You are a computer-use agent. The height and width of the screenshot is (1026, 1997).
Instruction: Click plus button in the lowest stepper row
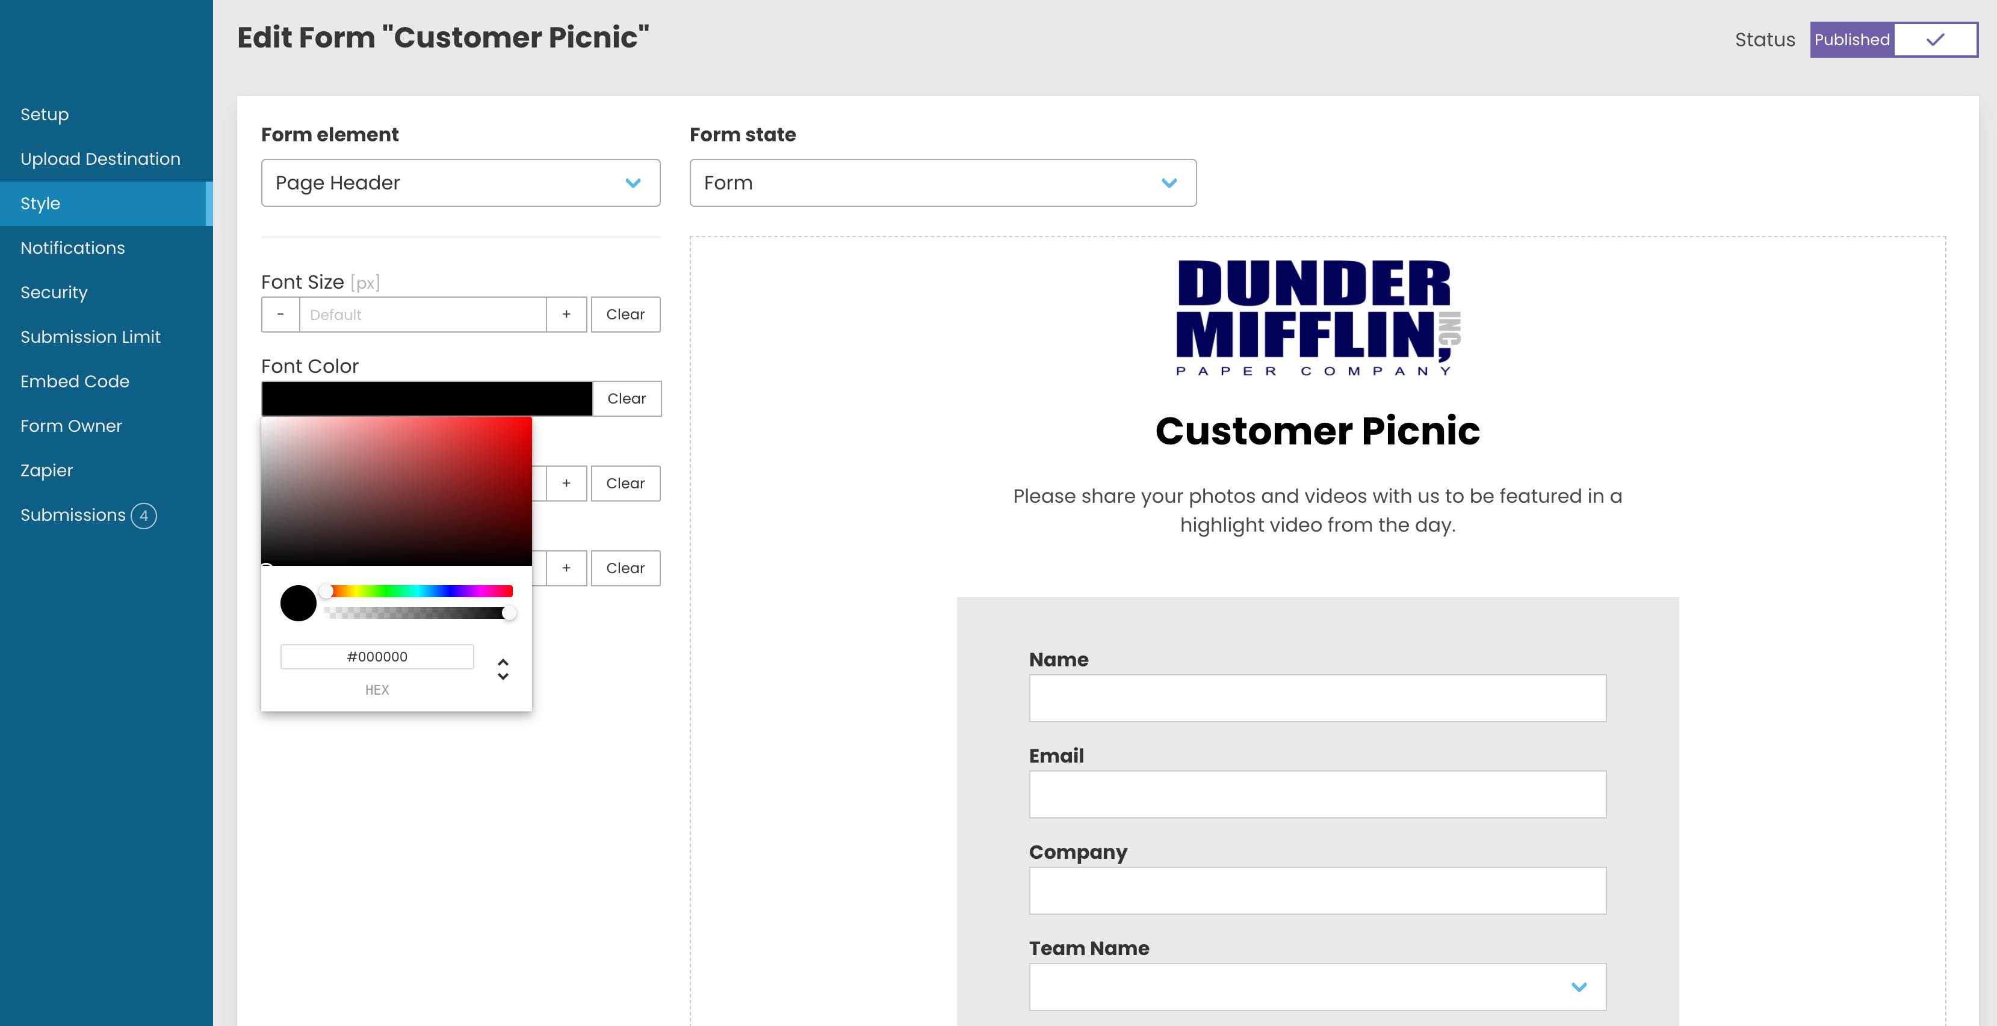coord(566,568)
